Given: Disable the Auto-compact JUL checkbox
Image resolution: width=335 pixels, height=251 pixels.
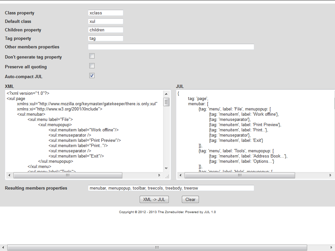Looking at the screenshot, I should 92,75.
